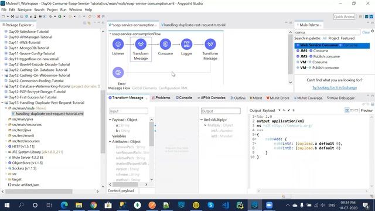Viewport: 375px width, 211px height.
Task: Switch to graphics and source split view
Action: click(347, 110)
